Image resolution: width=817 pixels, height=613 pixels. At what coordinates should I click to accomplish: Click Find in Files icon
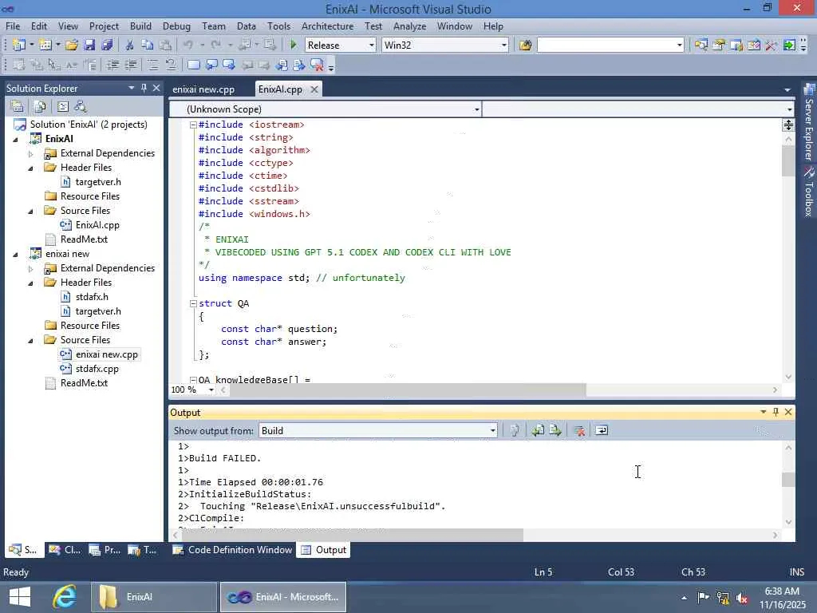(x=525, y=45)
